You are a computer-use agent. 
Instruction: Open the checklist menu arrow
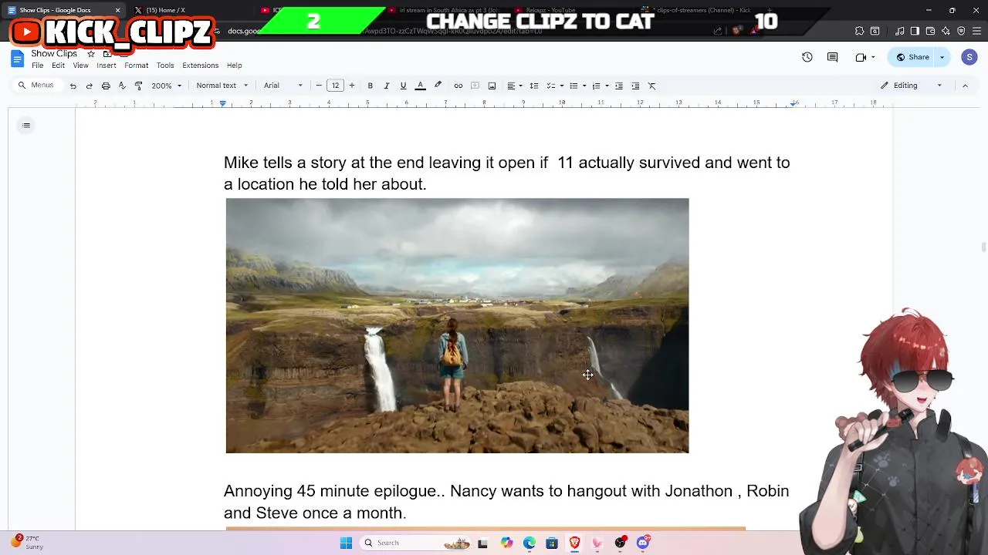(562, 86)
